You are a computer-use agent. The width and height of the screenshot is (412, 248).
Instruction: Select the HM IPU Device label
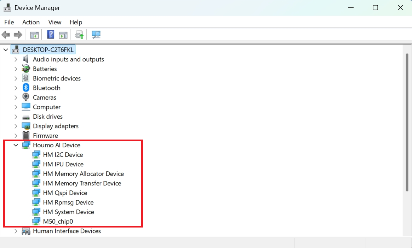(63, 164)
